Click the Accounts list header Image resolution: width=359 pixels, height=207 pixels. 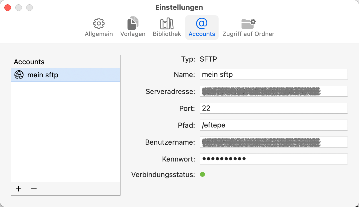[x=66, y=62]
